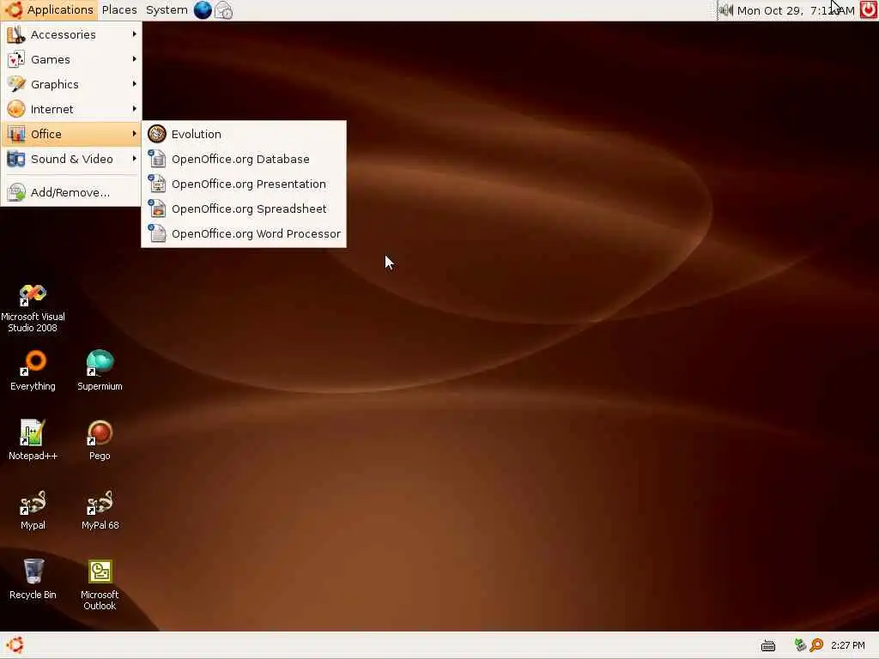The width and height of the screenshot is (879, 659).
Task: Expand the Games submenu arrow
Action: (135, 59)
